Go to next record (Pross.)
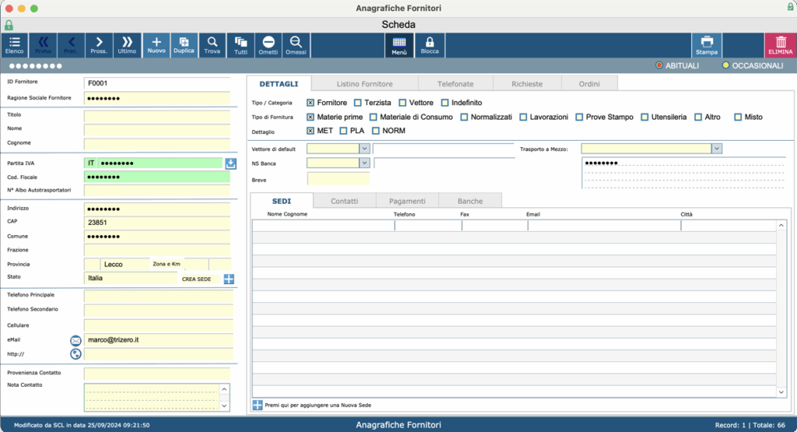797x432 pixels. click(99, 45)
